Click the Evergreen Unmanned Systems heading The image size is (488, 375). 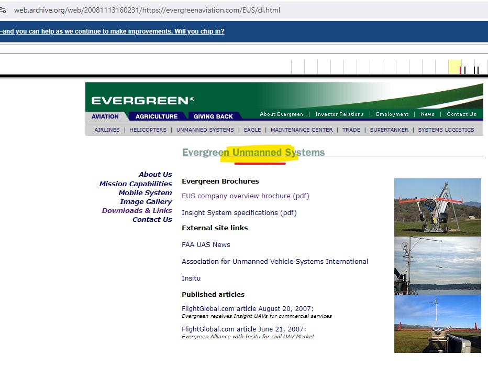[253, 152]
